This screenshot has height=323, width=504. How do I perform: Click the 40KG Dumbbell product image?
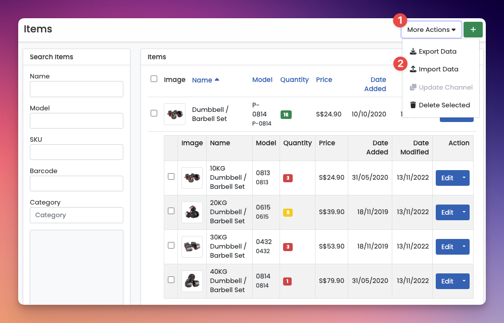(192, 281)
